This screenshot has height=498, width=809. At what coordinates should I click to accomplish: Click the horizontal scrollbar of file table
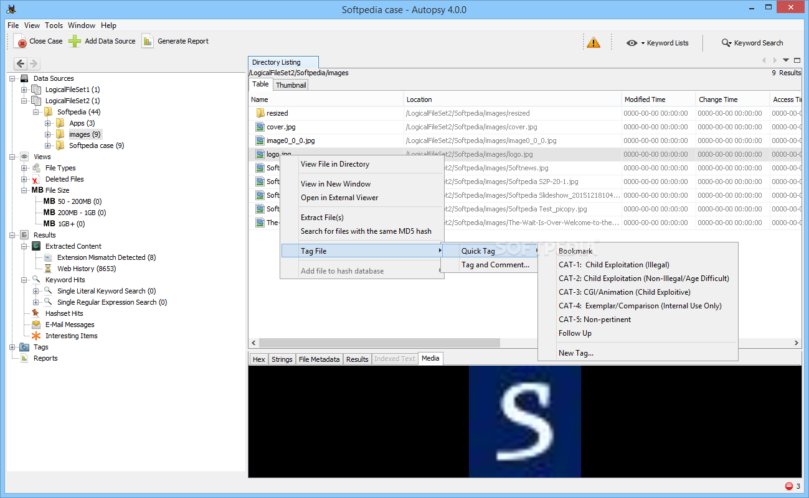click(379, 343)
